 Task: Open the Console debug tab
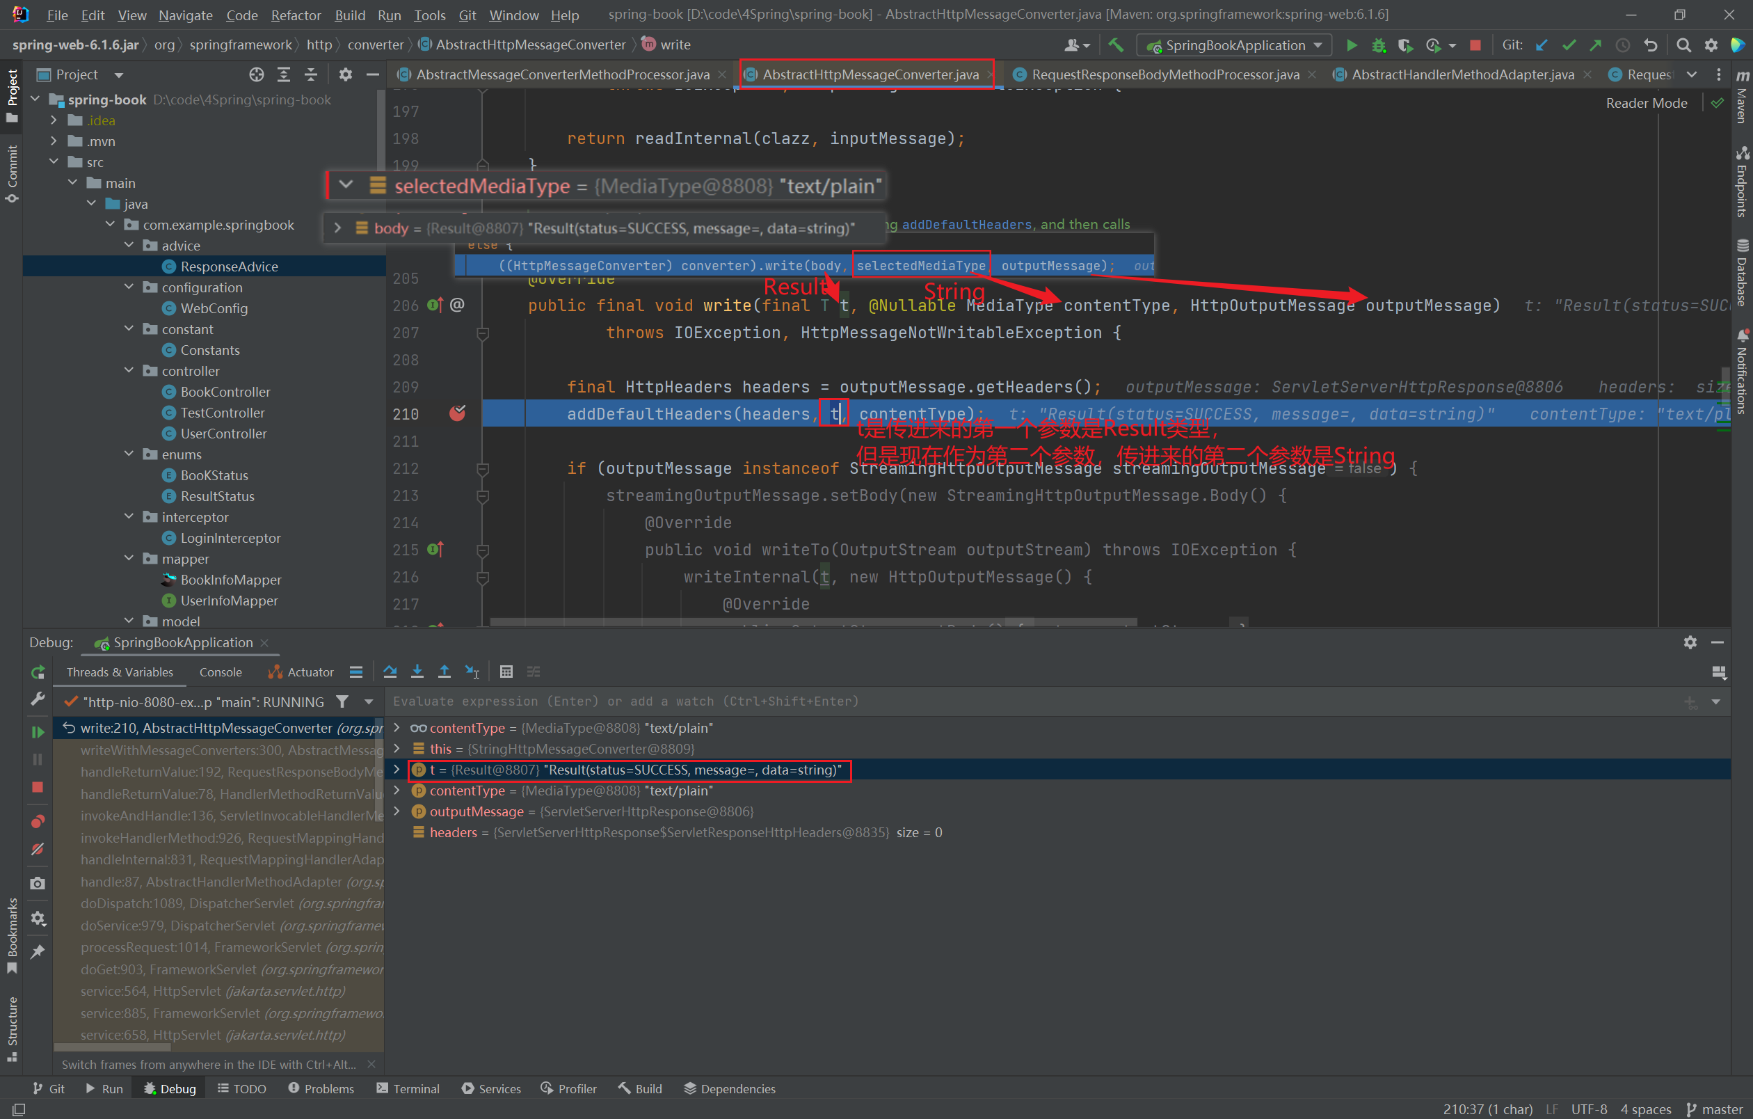pyautogui.click(x=221, y=672)
